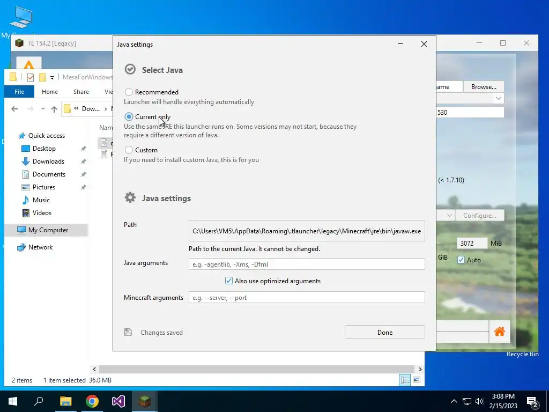The width and height of the screenshot is (549, 412).
Task: Toggle Also use optimized arguments checkbox
Action: [x=228, y=281]
